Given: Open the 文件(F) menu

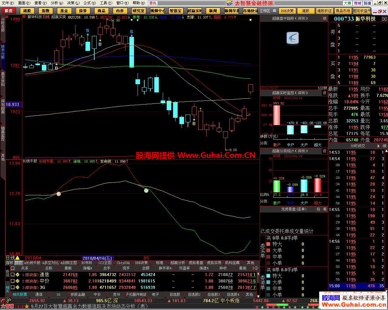Looking at the screenshot, I should coord(8,3).
